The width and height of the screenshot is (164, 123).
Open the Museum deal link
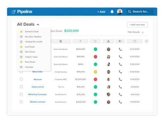coord(38,79)
